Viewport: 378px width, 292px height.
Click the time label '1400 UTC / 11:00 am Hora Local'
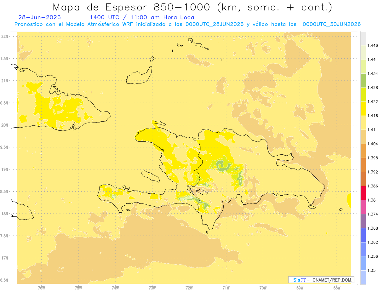coord(143,18)
